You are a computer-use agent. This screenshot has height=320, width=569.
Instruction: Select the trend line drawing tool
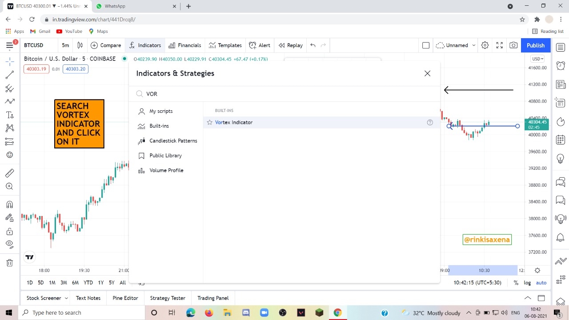pyautogui.click(x=9, y=75)
